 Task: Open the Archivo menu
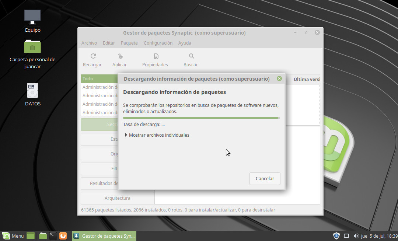pyautogui.click(x=89, y=43)
